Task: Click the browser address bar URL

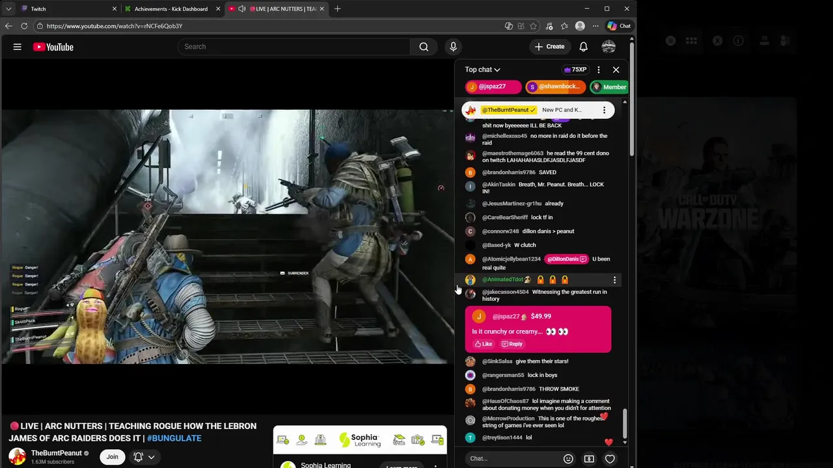Action: 115,26
